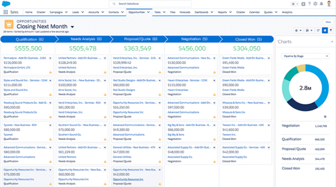Click the Favorites star icon
This screenshot has width=336, height=187.
(293, 4)
